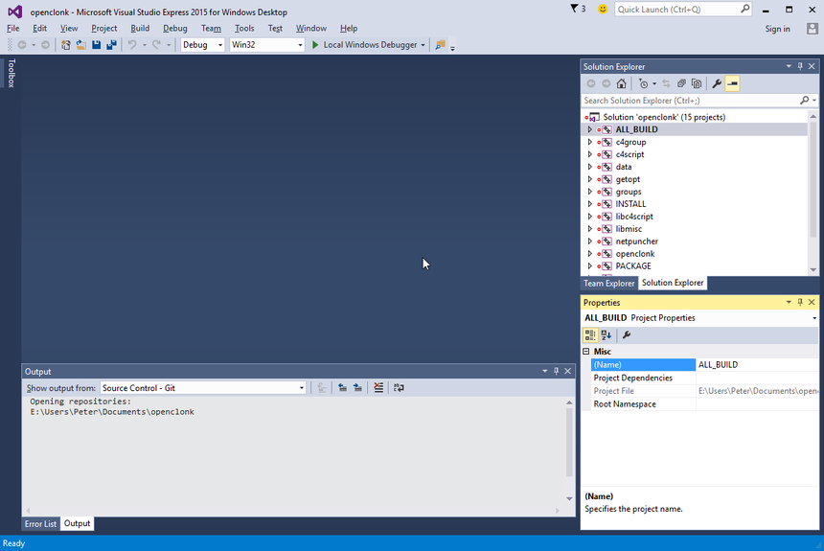Open the Team menu
This screenshot has height=551, width=824.
click(x=211, y=29)
